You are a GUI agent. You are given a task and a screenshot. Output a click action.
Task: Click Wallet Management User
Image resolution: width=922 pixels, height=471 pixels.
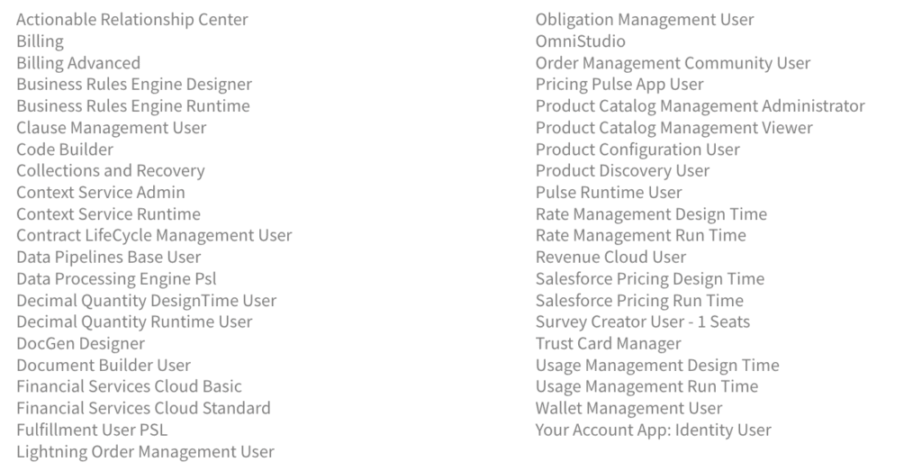click(628, 409)
